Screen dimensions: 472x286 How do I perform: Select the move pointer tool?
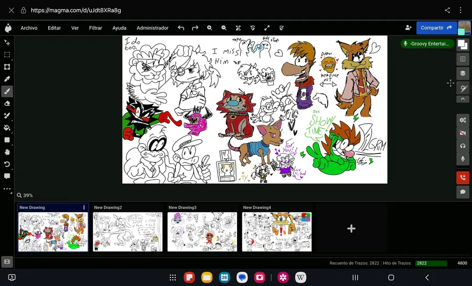click(7, 43)
